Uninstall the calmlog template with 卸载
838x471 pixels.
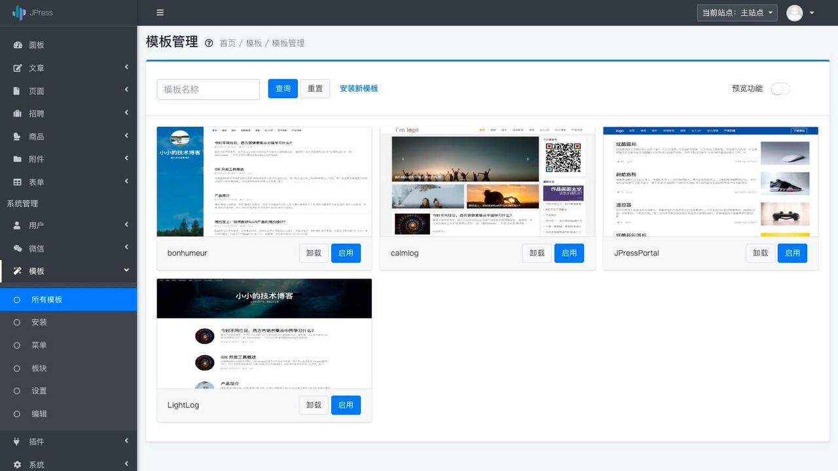(x=537, y=253)
